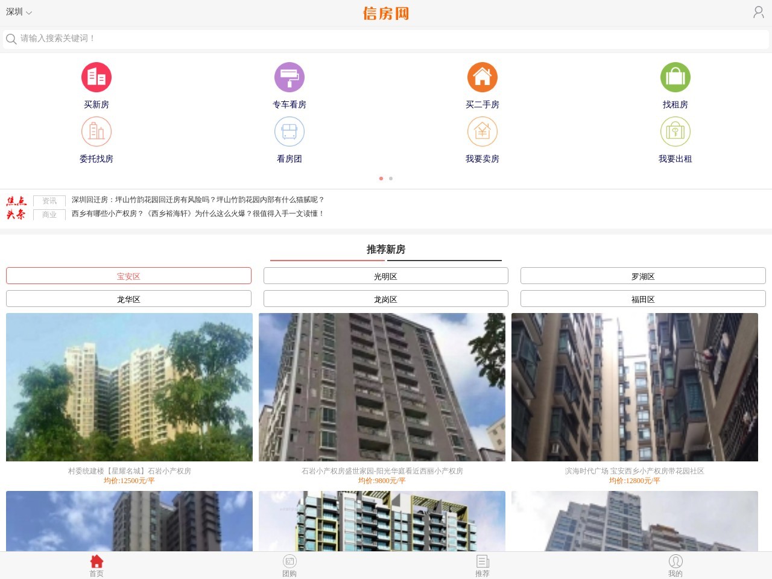Screen dimensions: 772x579
Task: Go to 首页 home tab
Action: point(96,566)
